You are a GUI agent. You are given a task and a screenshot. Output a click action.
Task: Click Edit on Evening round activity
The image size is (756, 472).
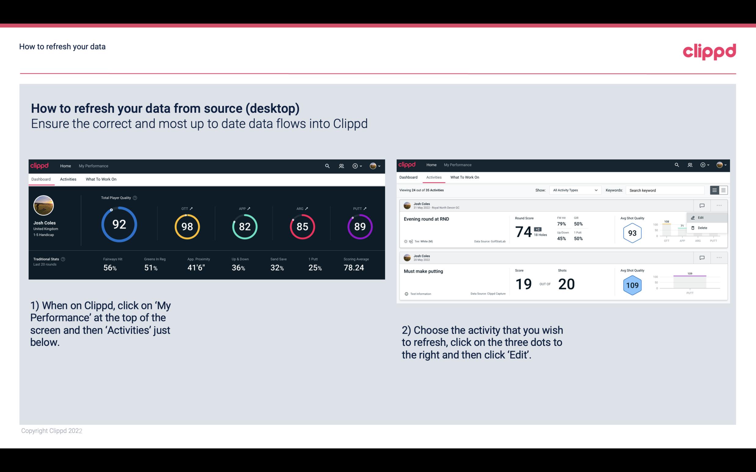click(702, 217)
